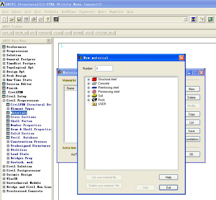Select the Reinforcing steel blue bars icon

[94, 88]
